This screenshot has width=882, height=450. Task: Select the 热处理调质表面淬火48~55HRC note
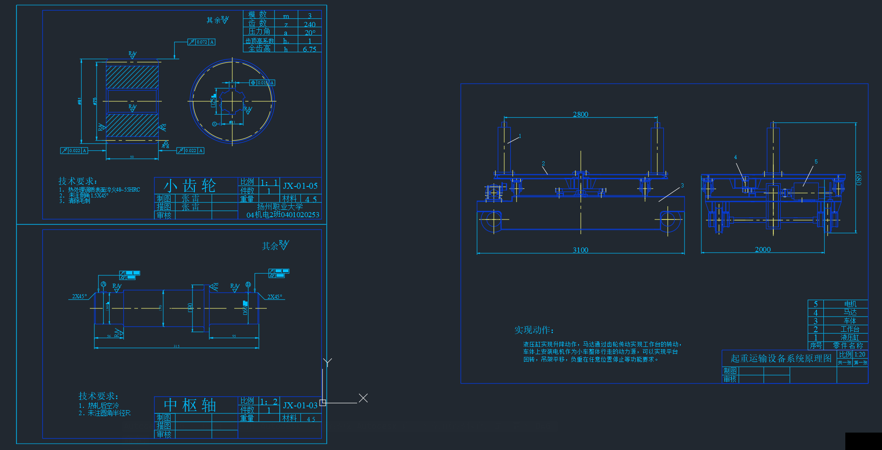point(104,189)
